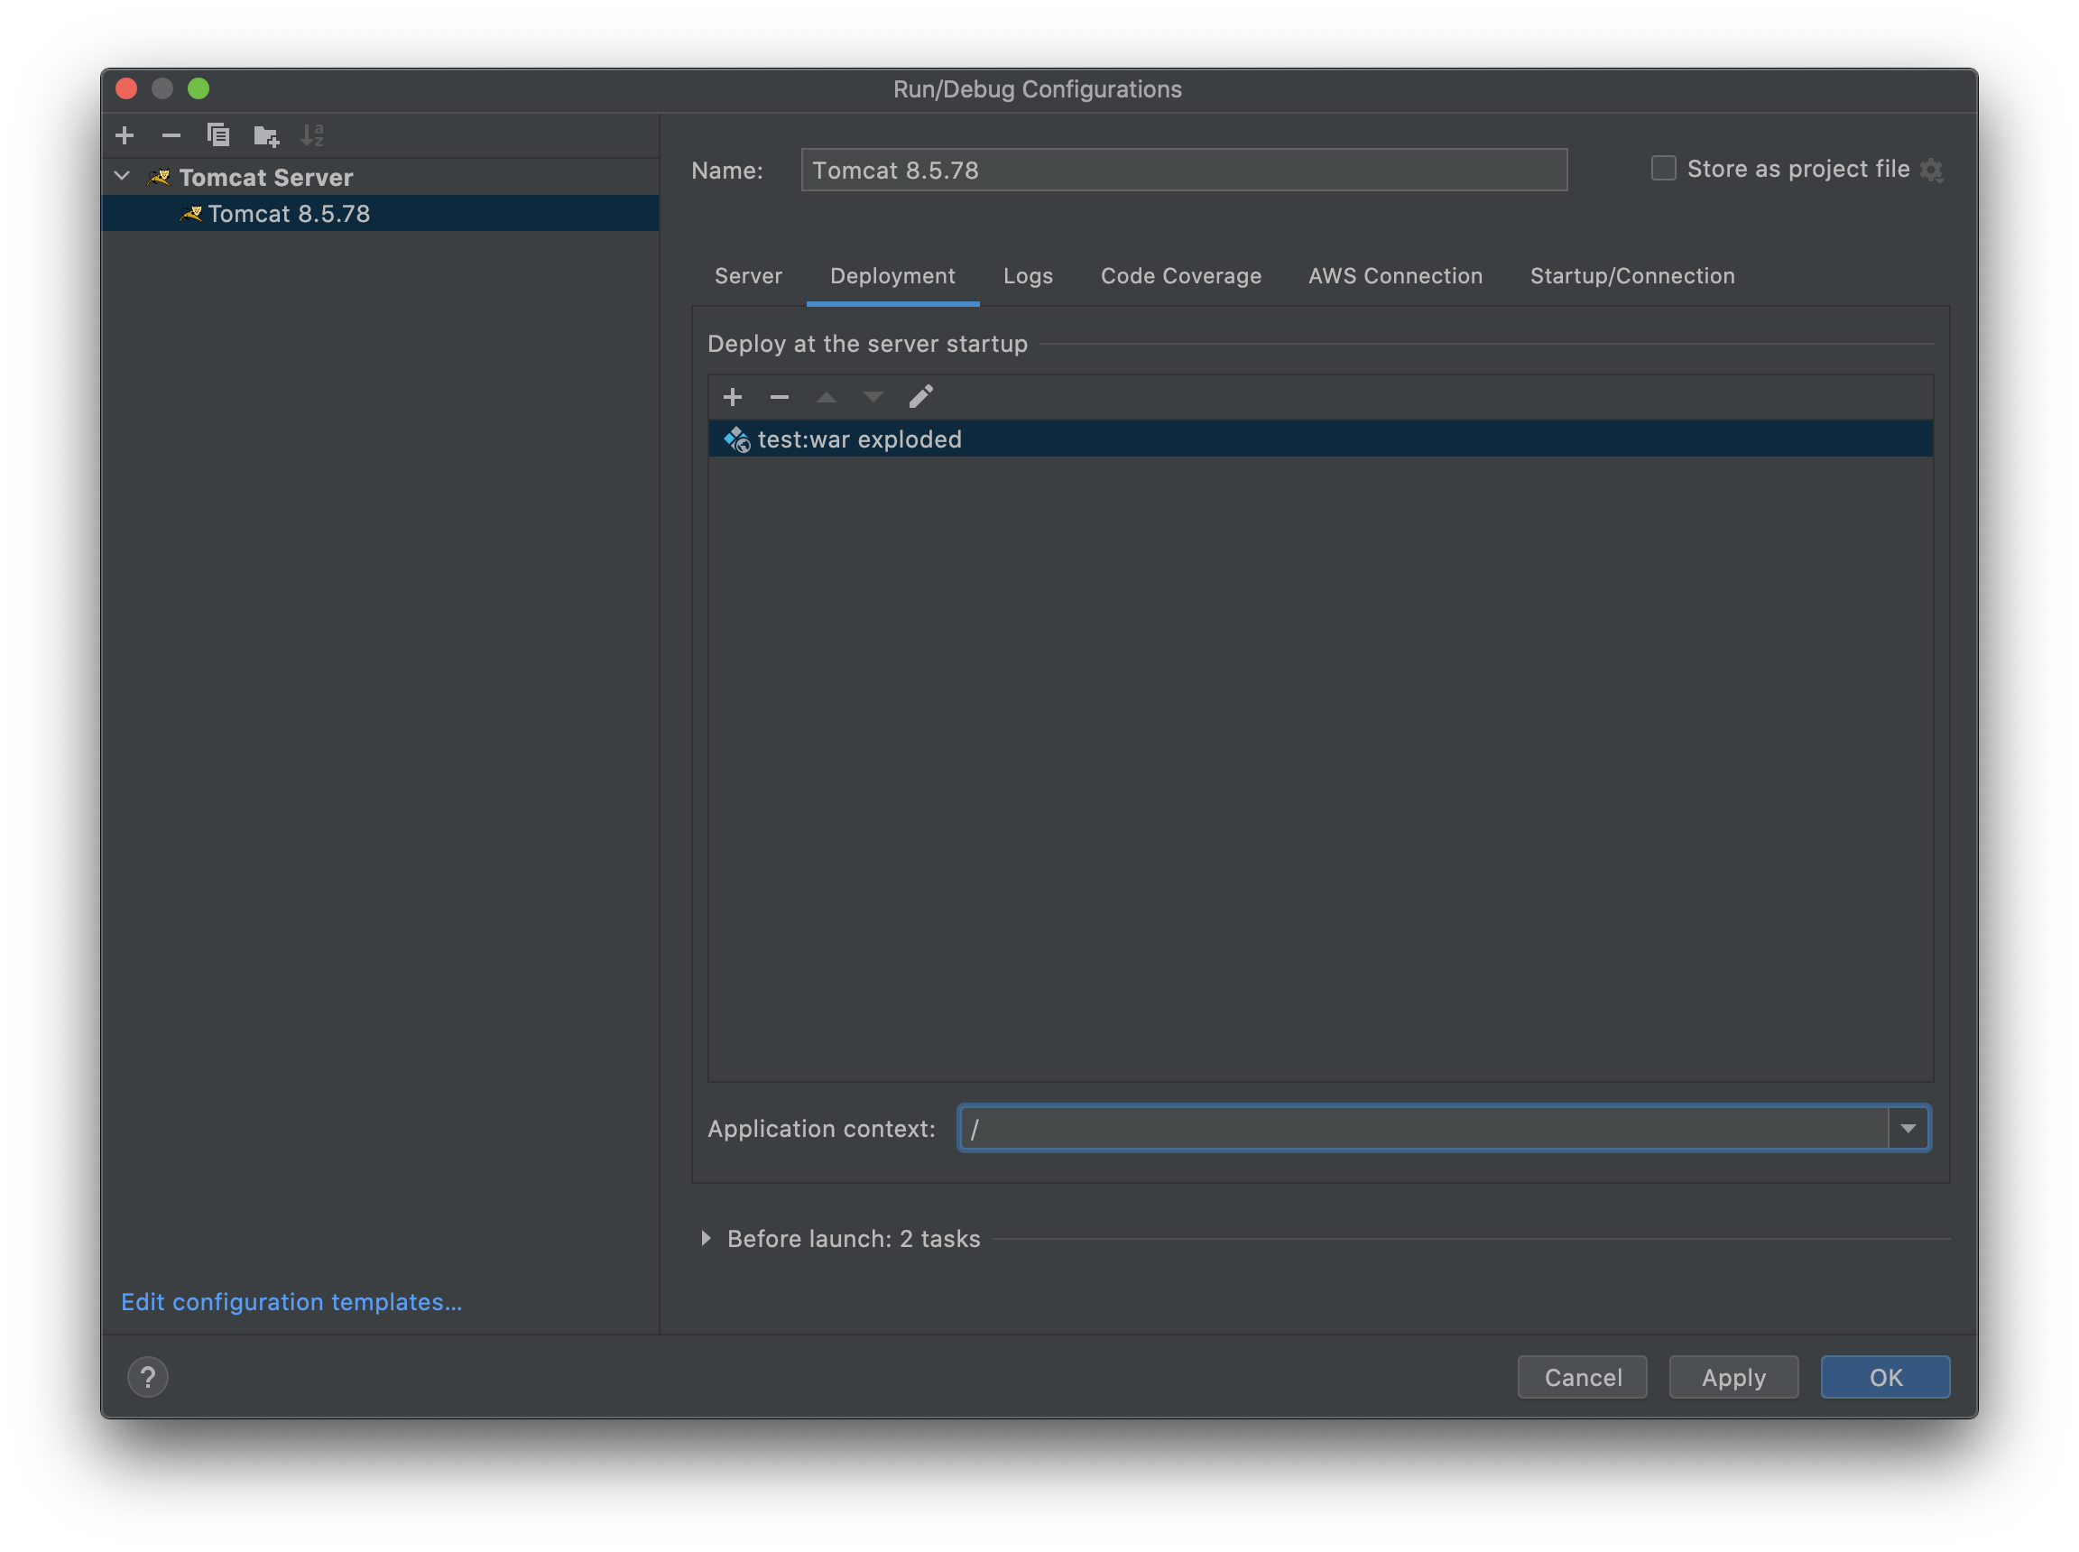Image resolution: width=2079 pixels, height=1552 pixels.
Task: Click in the Name text field
Action: (x=1184, y=170)
